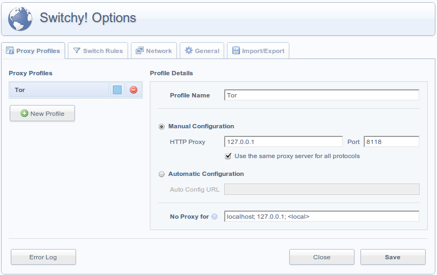The width and height of the screenshot is (437, 275).
Task: Click the No Proxy for field
Action: pyautogui.click(x=321, y=217)
